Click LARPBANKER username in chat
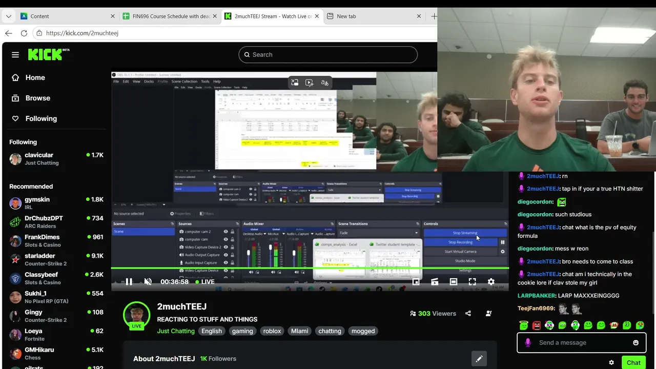The width and height of the screenshot is (656, 369). point(537,296)
